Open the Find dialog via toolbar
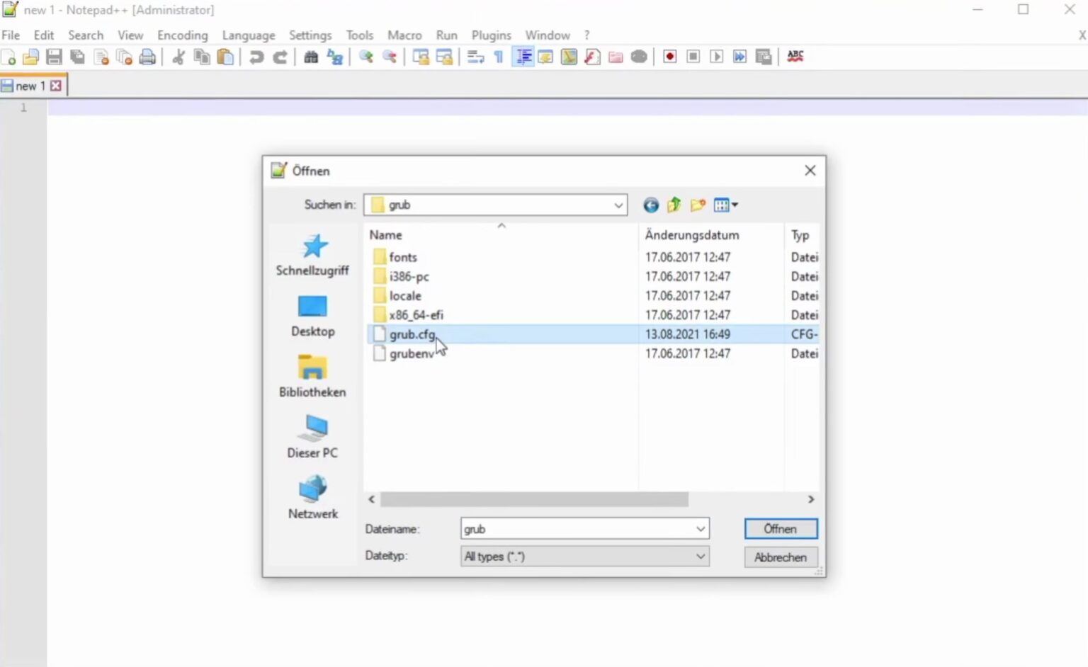 pos(310,57)
